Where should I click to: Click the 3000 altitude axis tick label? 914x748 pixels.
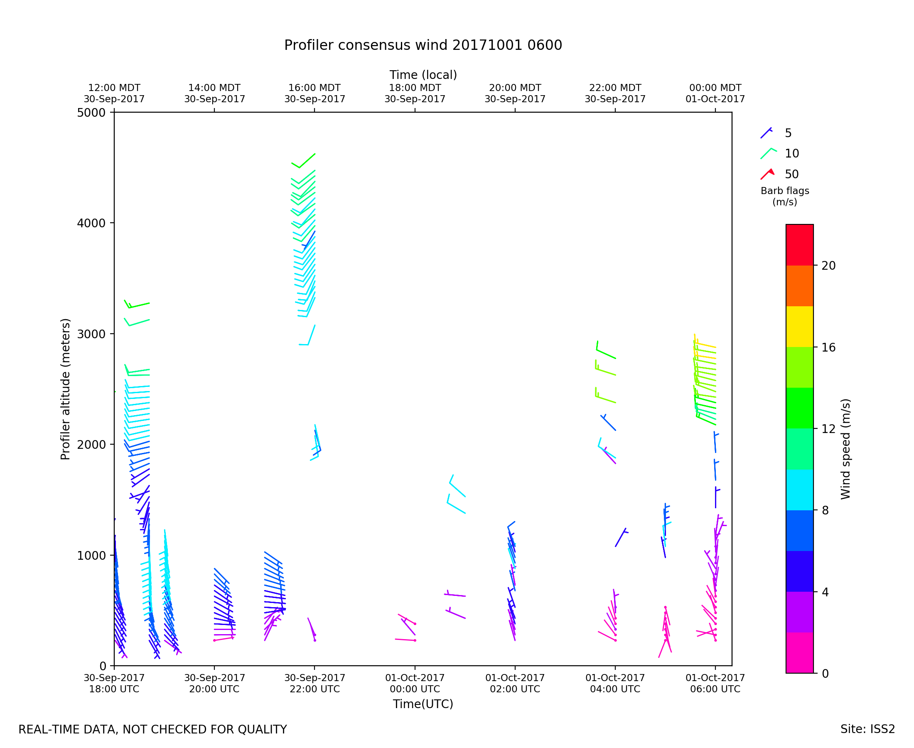(91, 335)
